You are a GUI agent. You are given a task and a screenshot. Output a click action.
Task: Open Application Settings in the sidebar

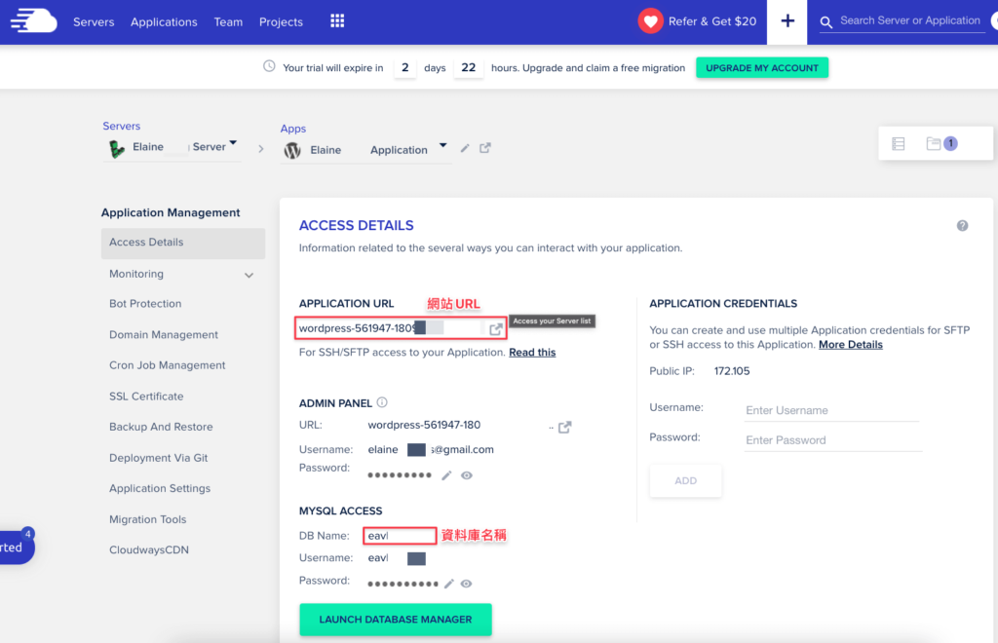160,488
